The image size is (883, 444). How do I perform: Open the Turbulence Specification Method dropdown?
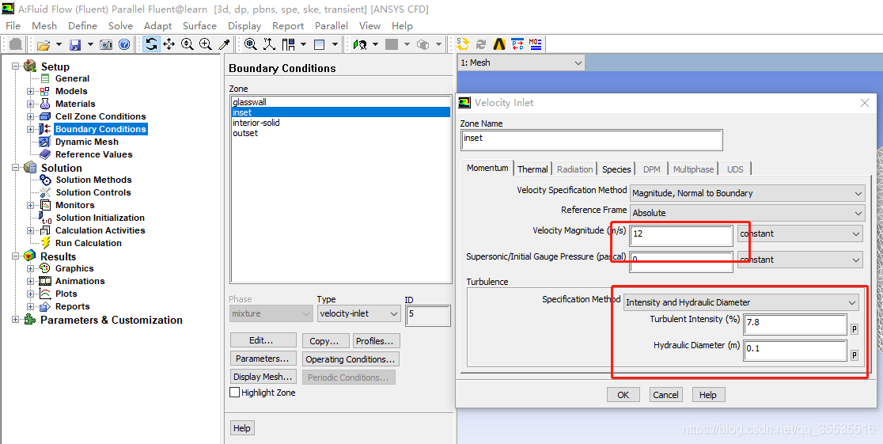[741, 302]
